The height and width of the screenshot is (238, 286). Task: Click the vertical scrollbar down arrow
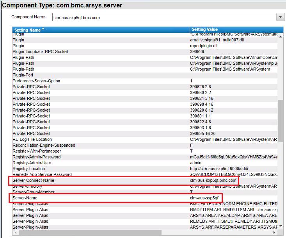coord(281,226)
